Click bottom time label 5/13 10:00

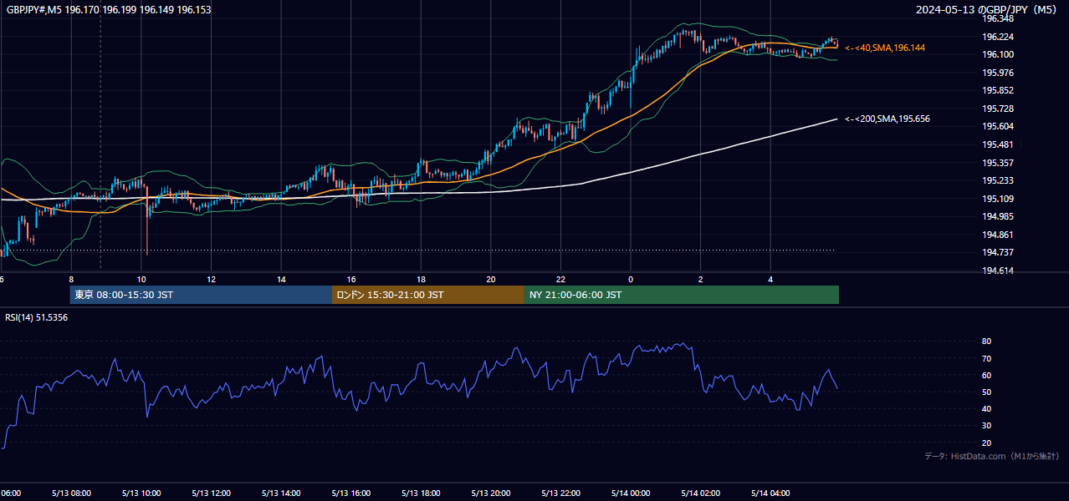coord(141,493)
